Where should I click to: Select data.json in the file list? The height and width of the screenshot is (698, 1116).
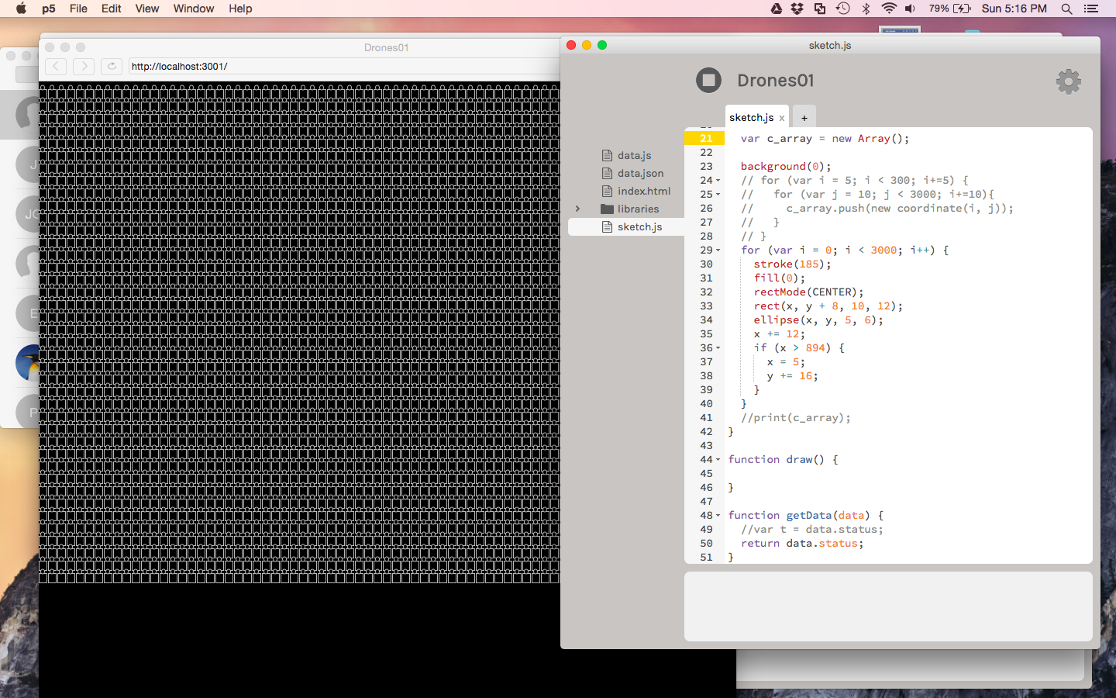(x=640, y=174)
